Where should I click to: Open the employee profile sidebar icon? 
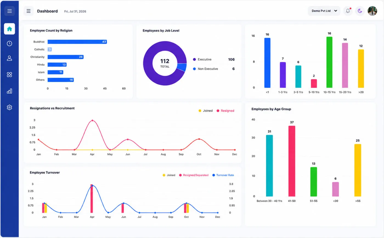coord(9,58)
